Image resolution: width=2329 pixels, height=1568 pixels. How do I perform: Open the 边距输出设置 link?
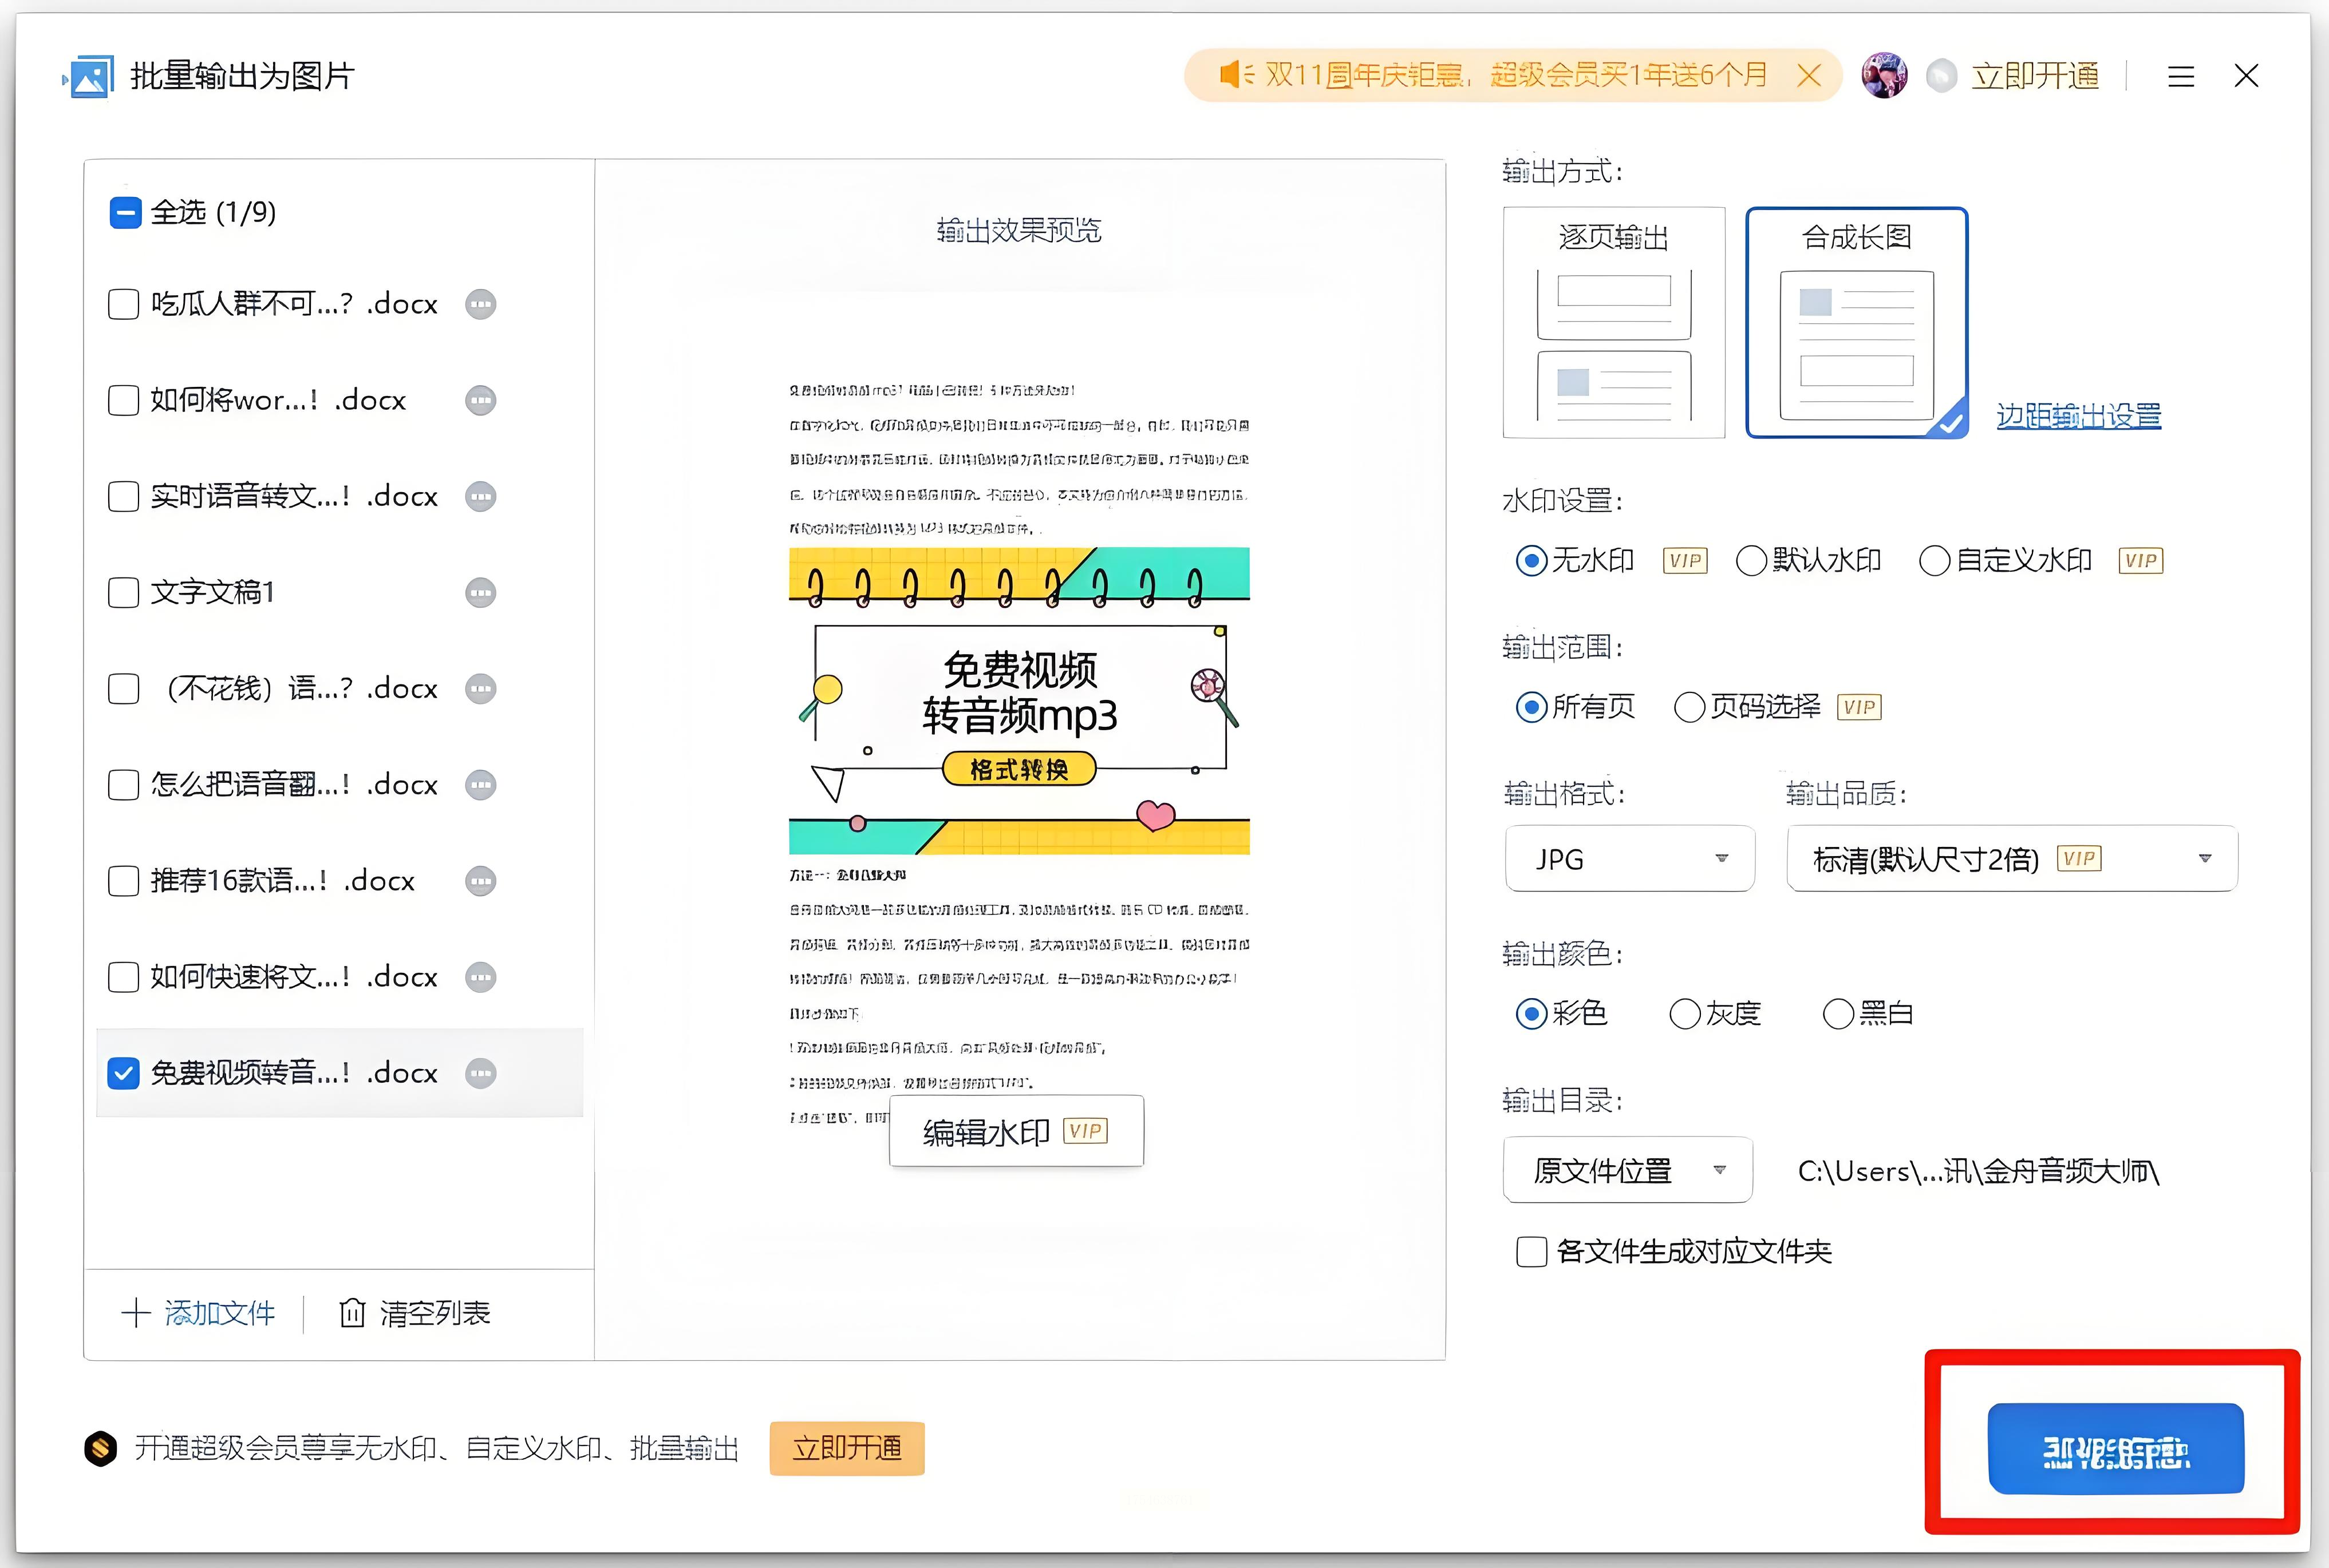(2078, 416)
